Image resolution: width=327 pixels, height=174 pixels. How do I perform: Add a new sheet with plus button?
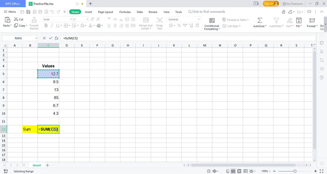click(48, 165)
